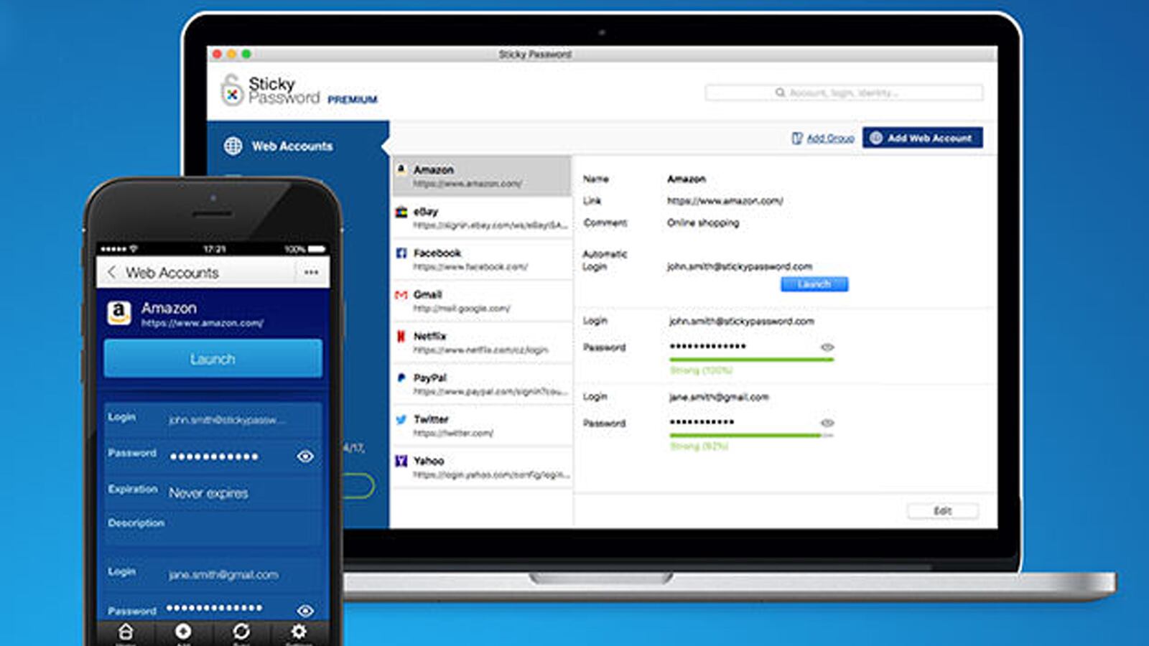Toggle first password visibility eye on phone
The height and width of the screenshot is (646, 1149).
(x=305, y=457)
